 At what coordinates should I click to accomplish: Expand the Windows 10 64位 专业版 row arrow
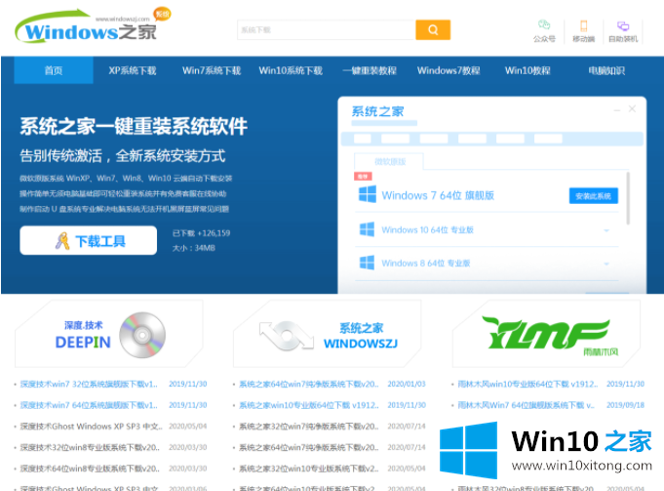tap(606, 230)
